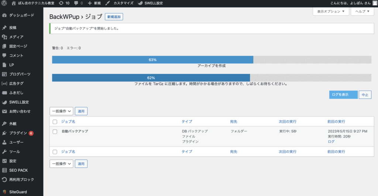Click the user avatar in admin bar
Screen dimensions: 378x196
[x=375, y=3]
